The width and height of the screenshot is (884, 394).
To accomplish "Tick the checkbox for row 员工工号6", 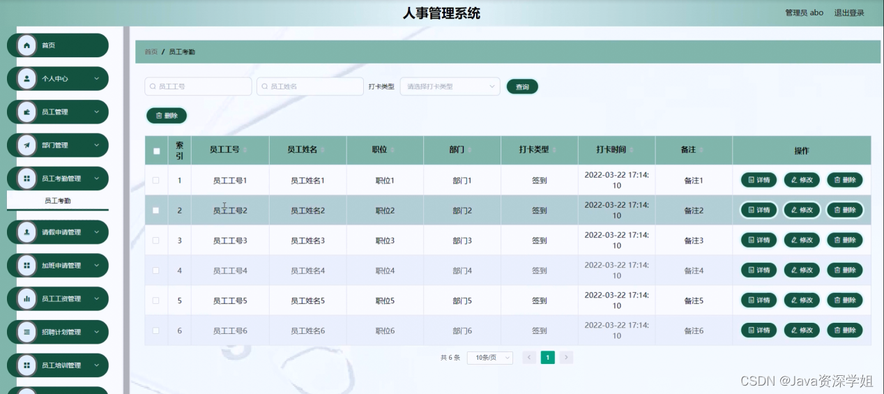I will 156,331.
